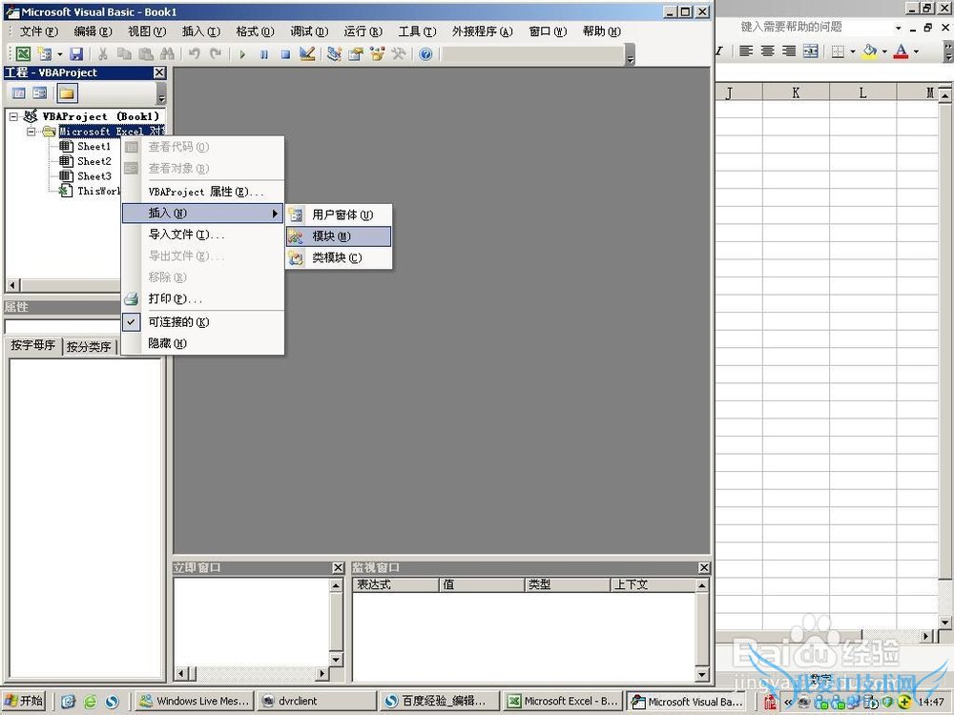The width and height of the screenshot is (954, 715).
Task: Open the Object Browser from the toolbar
Action: click(377, 54)
